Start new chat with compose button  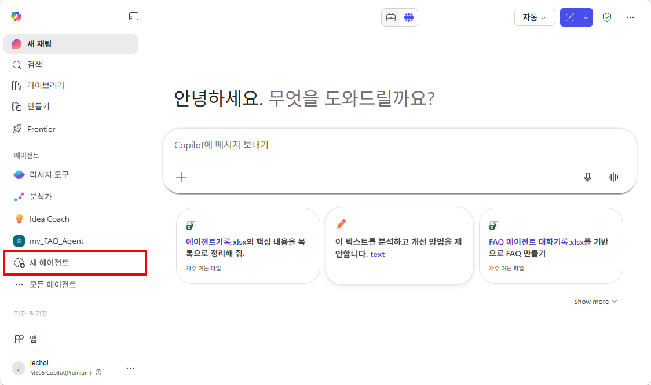coord(569,17)
